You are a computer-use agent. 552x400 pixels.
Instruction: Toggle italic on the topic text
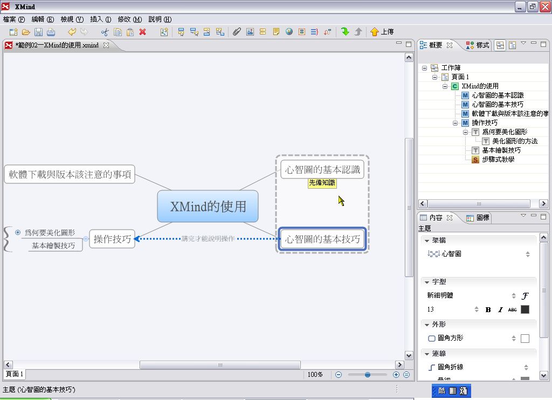(x=500, y=310)
